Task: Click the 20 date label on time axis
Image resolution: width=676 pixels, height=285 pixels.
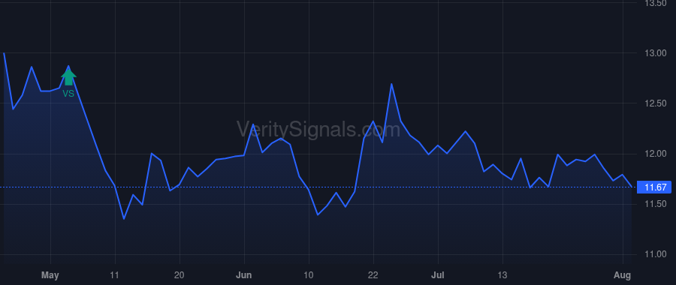Action: tap(180, 275)
